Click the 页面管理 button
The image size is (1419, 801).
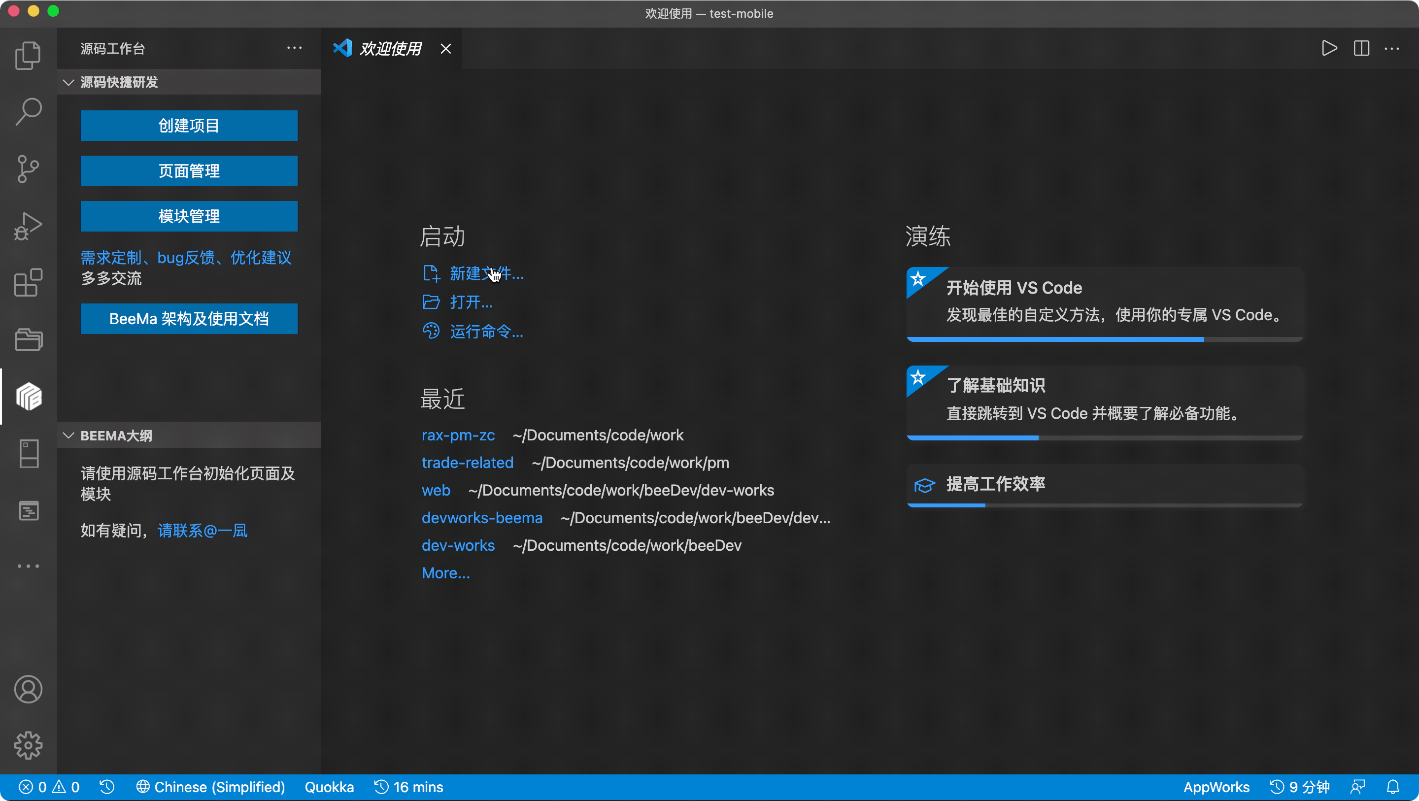click(x=189, y=171)
